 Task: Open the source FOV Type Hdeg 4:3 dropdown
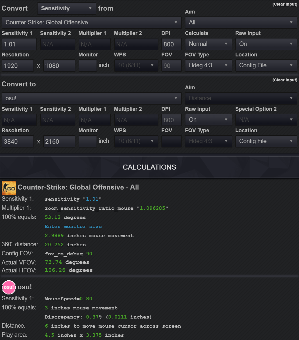click(x=209, y=66)
